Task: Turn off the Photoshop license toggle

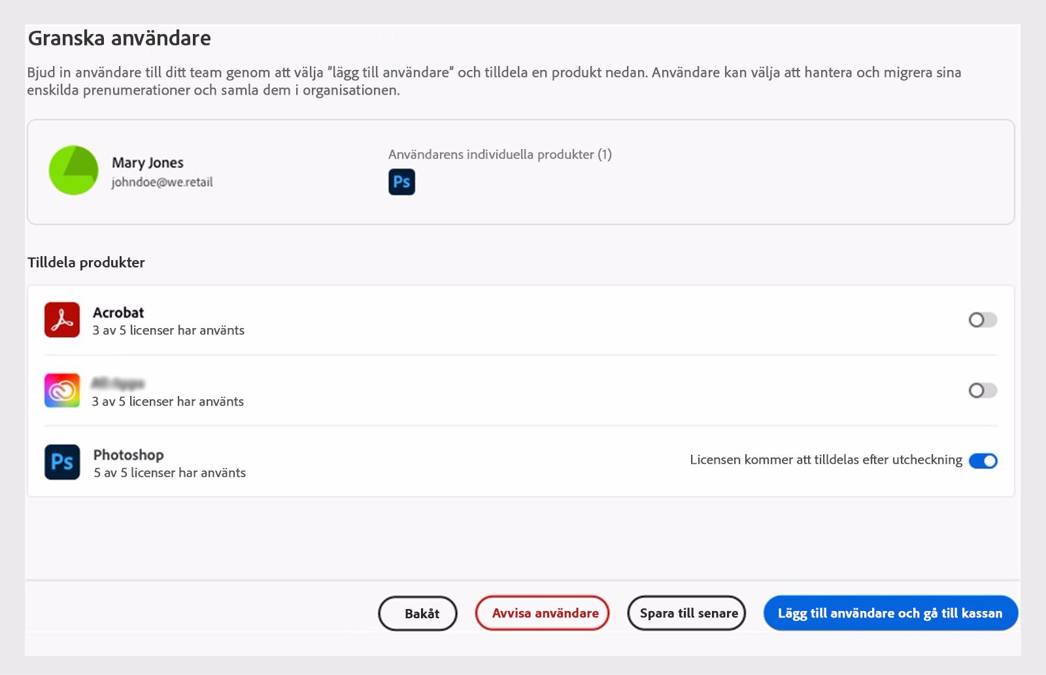Action: [983, 461]
